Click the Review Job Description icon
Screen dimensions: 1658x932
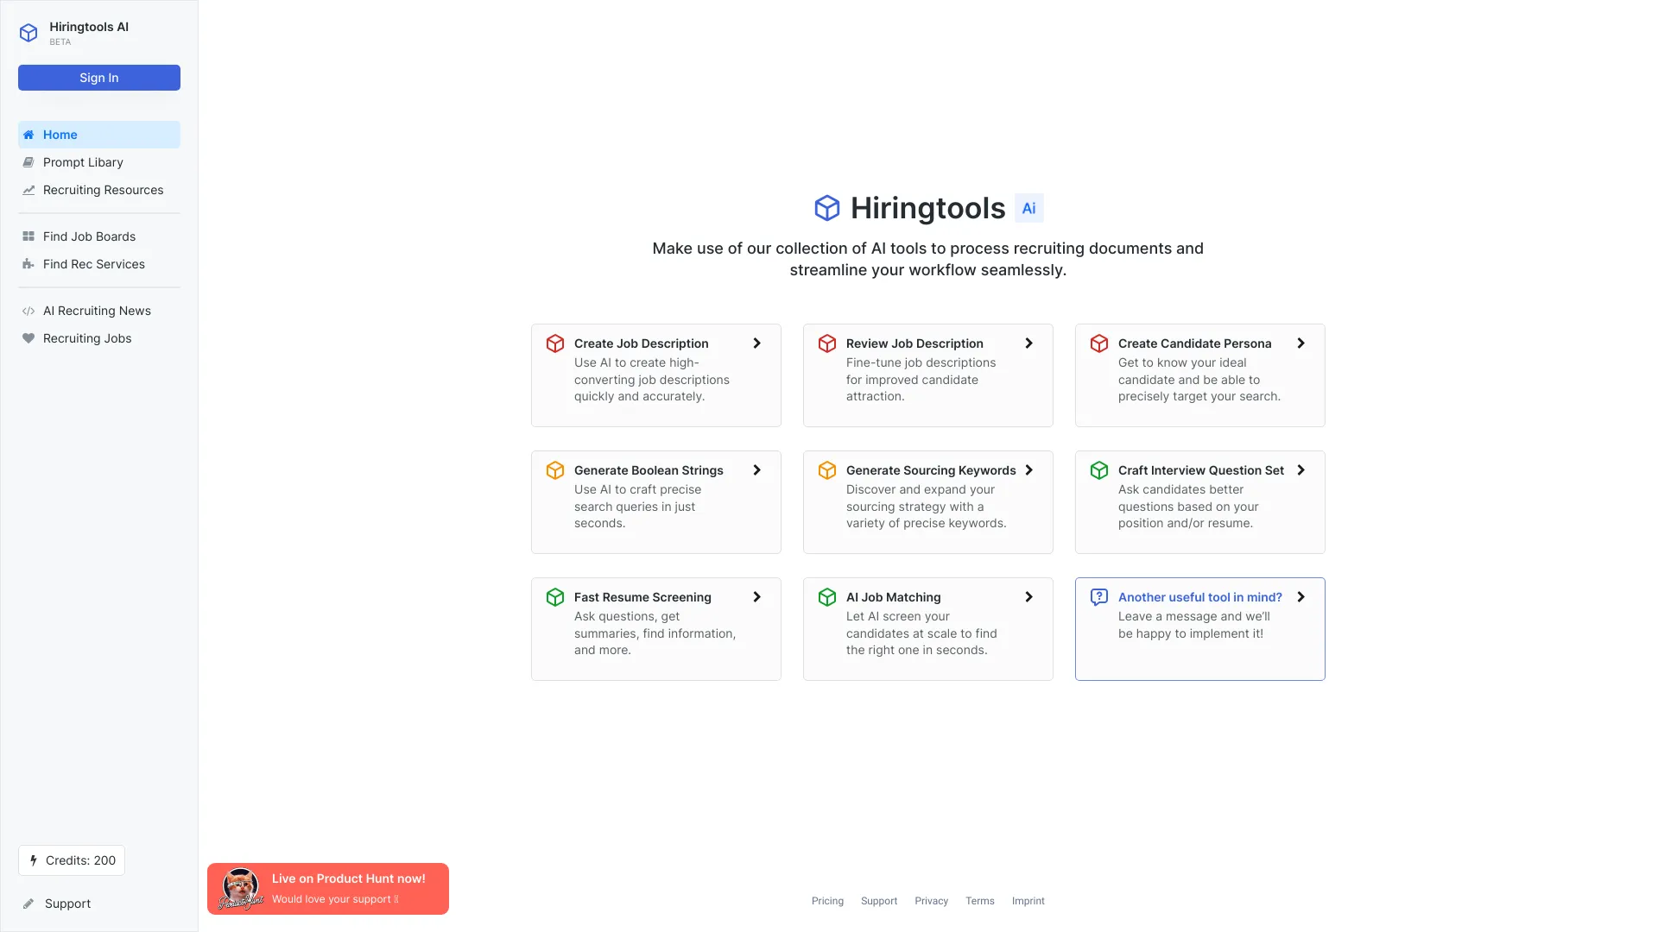coord(828,343)
